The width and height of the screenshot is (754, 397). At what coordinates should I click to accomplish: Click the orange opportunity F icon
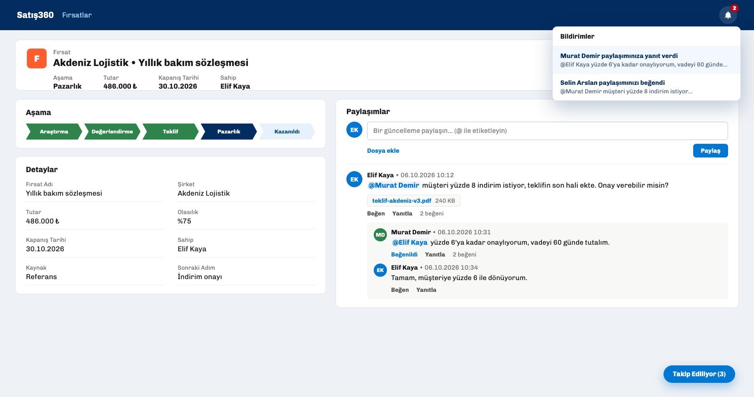[x=37, y=58]
